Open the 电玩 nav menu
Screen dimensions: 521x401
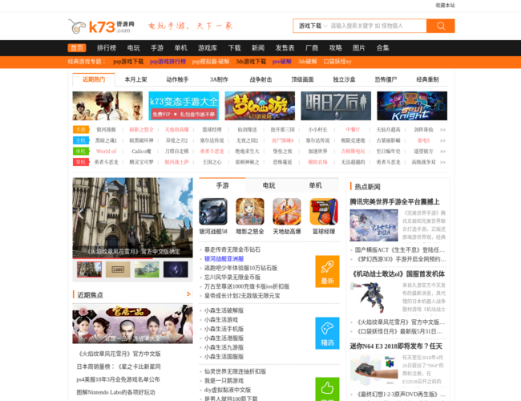133,48
